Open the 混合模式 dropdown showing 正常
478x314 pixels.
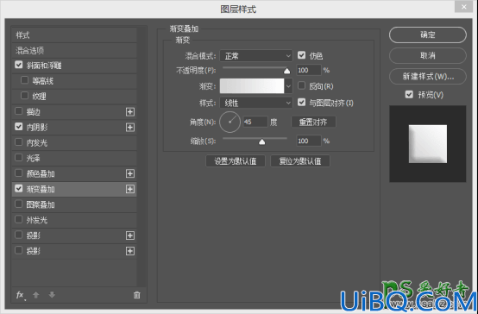256,56
